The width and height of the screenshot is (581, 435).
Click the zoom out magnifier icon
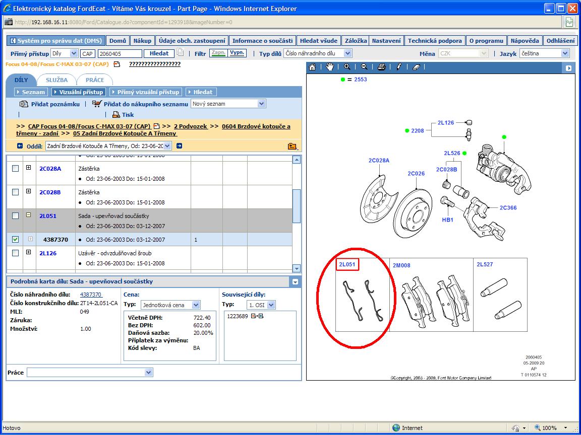point(364,67)
